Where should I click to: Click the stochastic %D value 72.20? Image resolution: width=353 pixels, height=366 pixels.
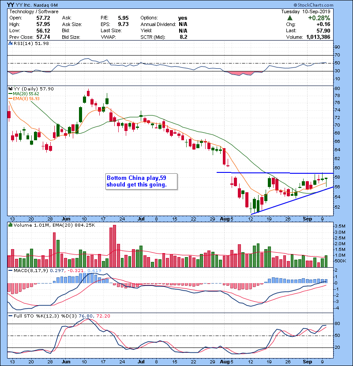coord(103,316)
